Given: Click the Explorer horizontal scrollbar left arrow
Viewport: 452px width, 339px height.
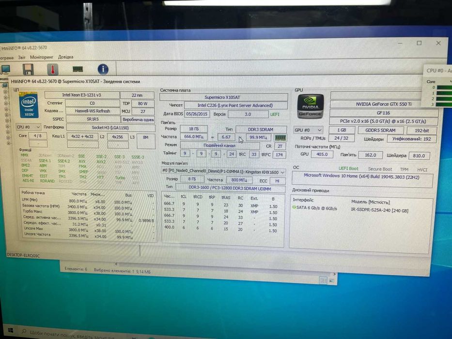Looking at the screenshot, I should tap(116, 264).
